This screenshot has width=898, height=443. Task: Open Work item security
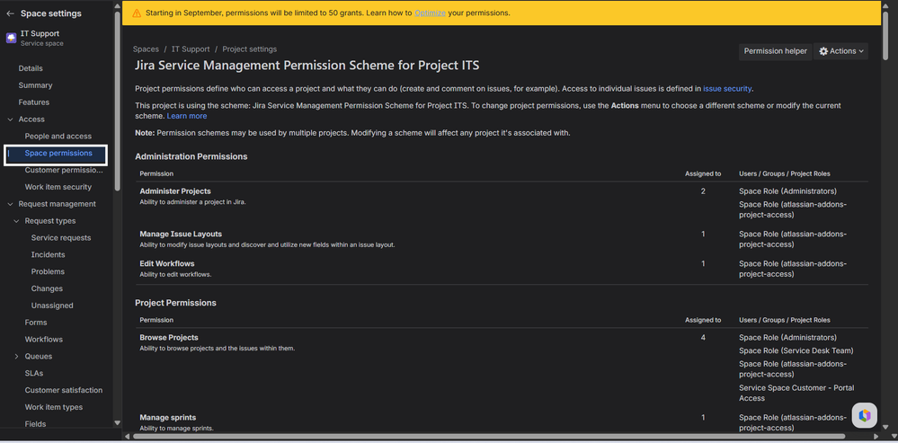point(58,187)
